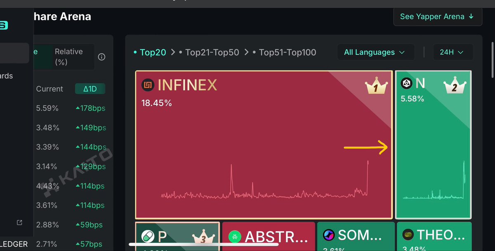
Task: Click the 57bps delta value
Action: pyautogui.click(x=89, y=244)
